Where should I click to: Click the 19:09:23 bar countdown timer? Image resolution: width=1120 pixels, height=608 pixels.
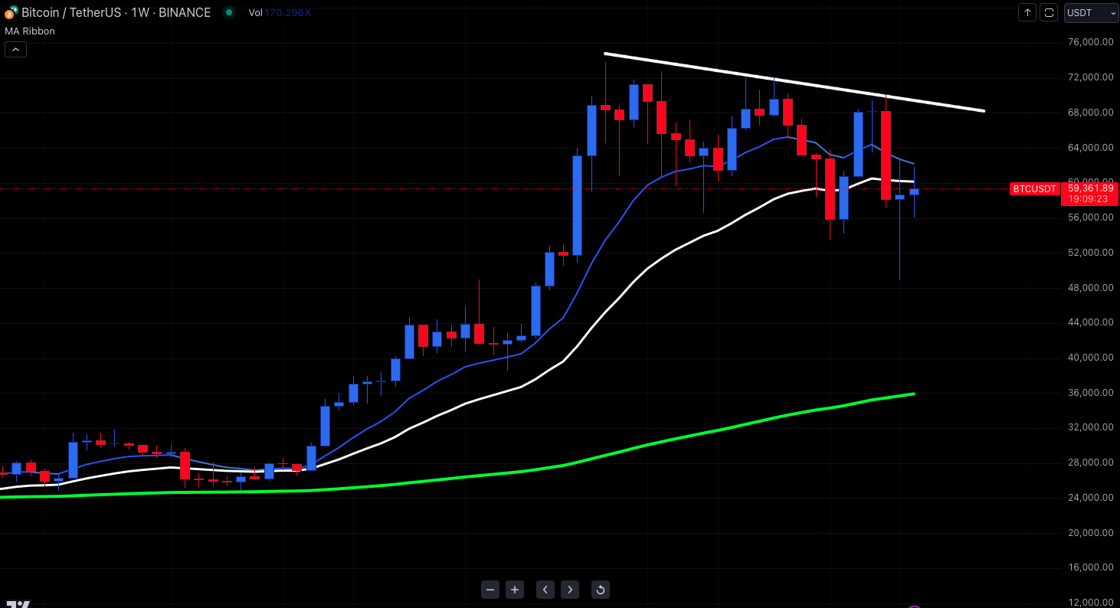pos(1089,199)
